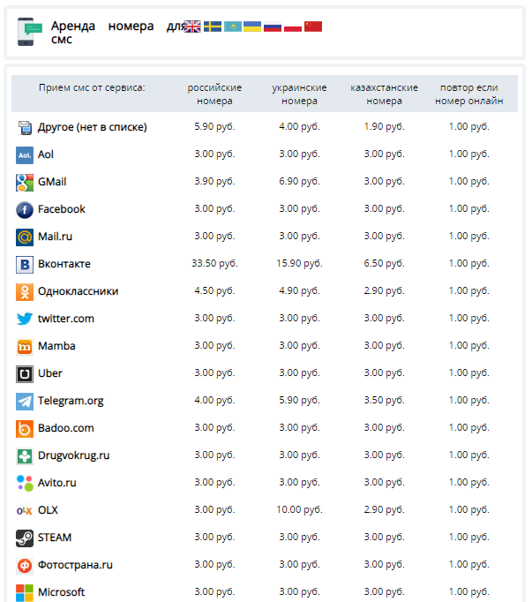The width and height of the screenshot is (532, 602).
Task: Select Вконтакте Kazakh price 6.50 руб.
Action: pyautogui.click(x=385, y=263)
